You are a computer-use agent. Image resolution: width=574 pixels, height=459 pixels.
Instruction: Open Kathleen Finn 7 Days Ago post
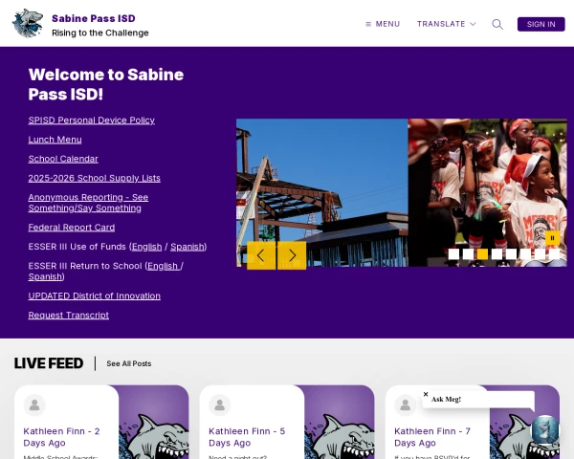coord(432,437)
